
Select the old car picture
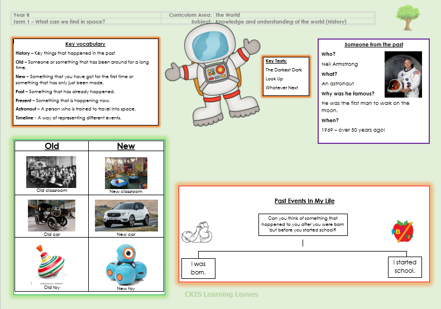[x=51, y=215]
